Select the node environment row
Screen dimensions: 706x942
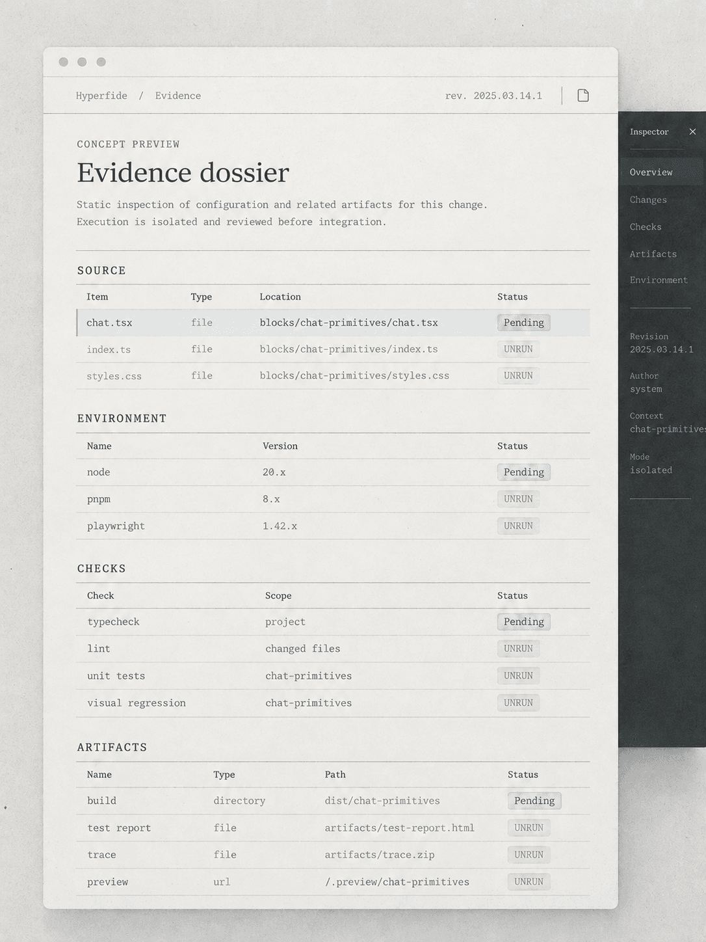[333, 472]
